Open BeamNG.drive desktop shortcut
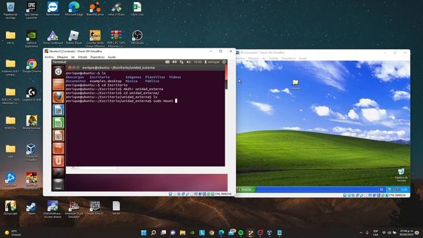 [95, 9]
